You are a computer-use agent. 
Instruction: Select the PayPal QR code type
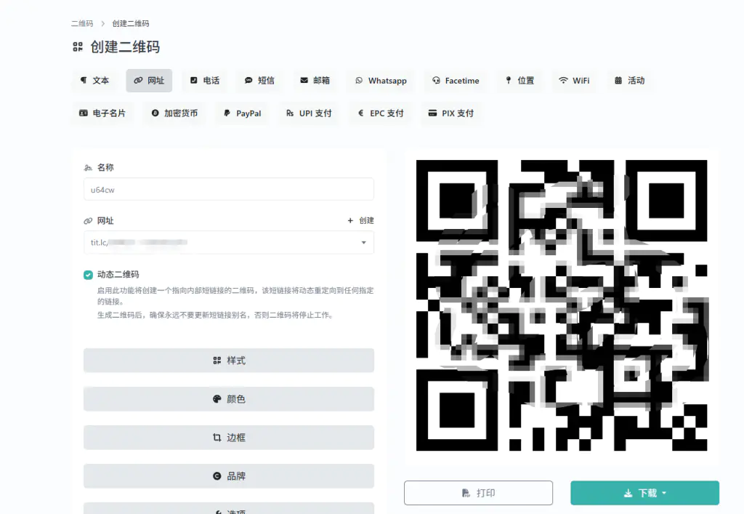pyautogui.click(x=241, y=113)
